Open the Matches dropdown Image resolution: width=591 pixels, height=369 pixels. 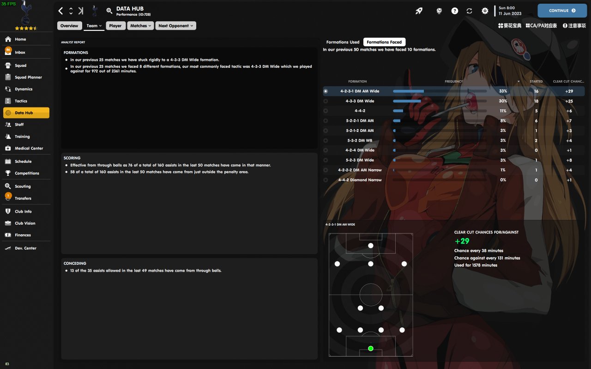[140, 26]
